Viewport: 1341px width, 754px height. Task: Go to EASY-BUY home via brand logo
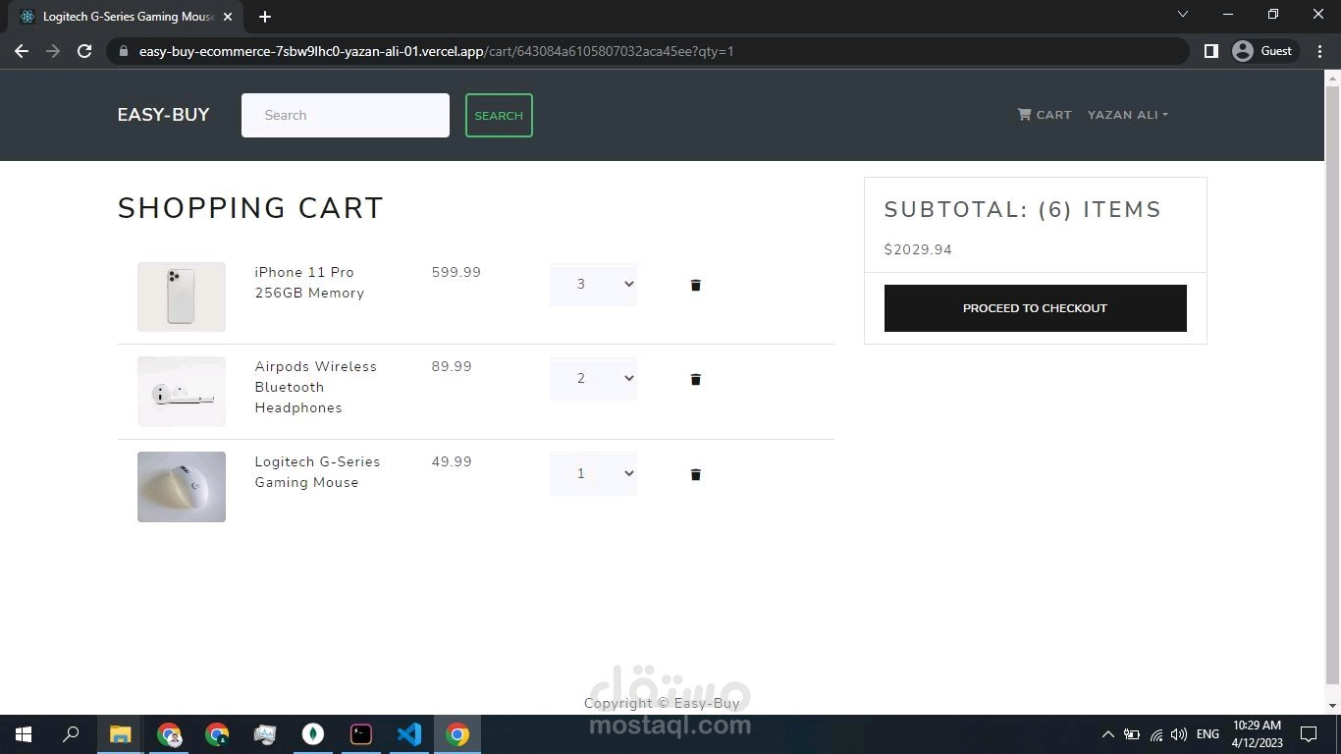pos(163,115)
